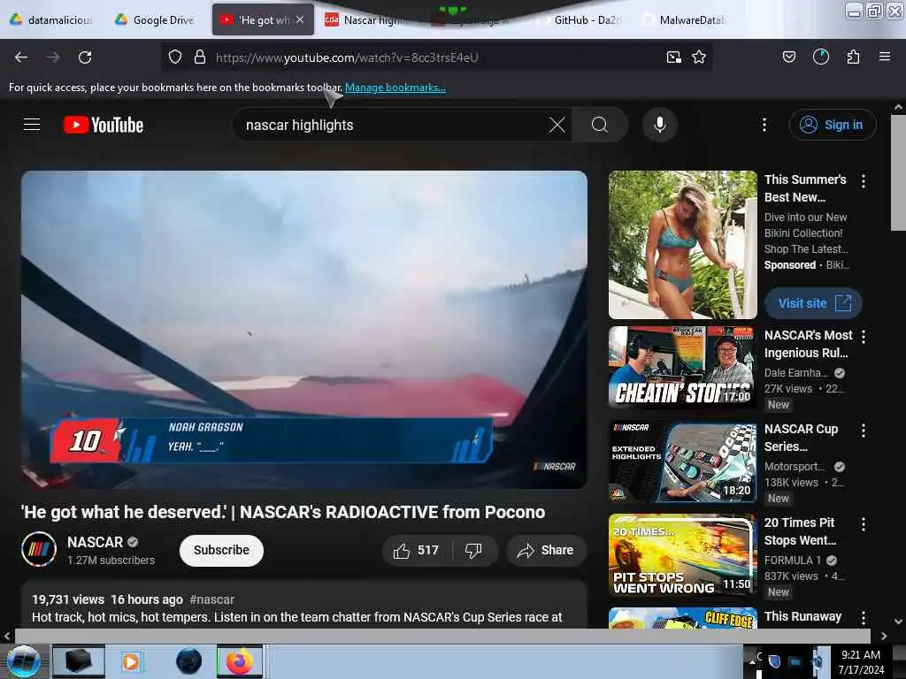Open Pocket save icon in toolbar
The image size is (906, 679).
[x=788, y=57]
